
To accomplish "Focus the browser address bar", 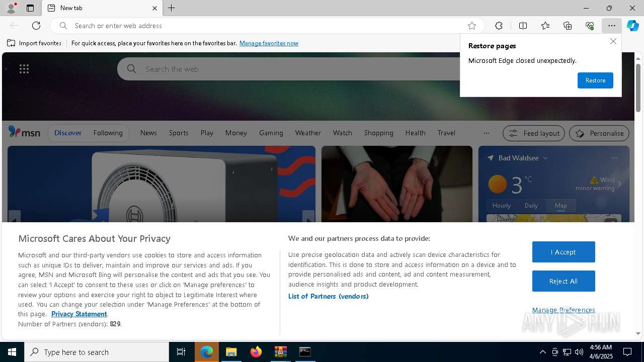I will (x=267, y=26).
